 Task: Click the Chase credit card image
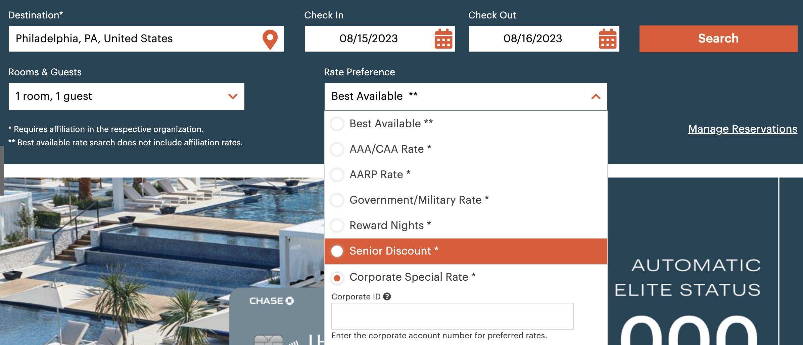tap(277, 316)
